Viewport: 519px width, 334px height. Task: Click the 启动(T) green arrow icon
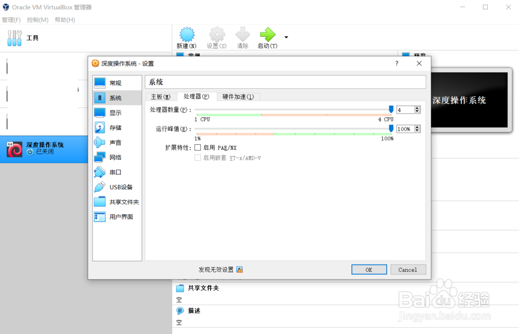(267, 34)
